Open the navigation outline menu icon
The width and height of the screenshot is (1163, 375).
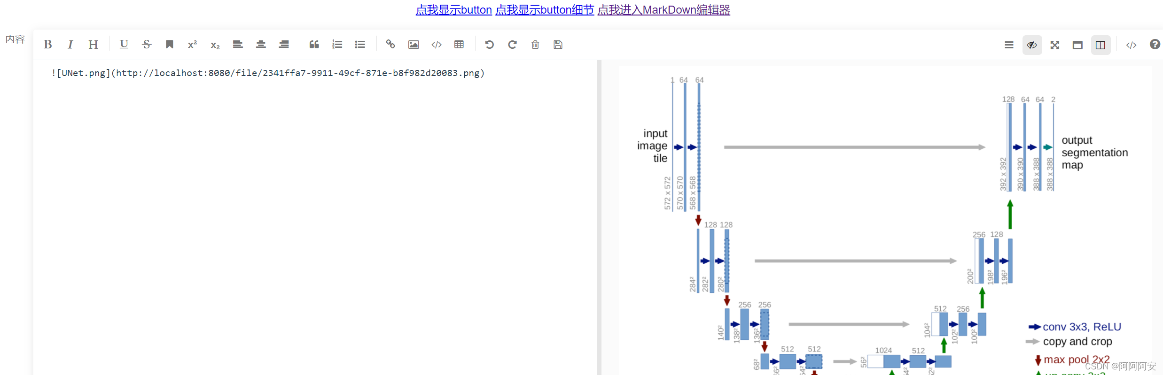1009,45
